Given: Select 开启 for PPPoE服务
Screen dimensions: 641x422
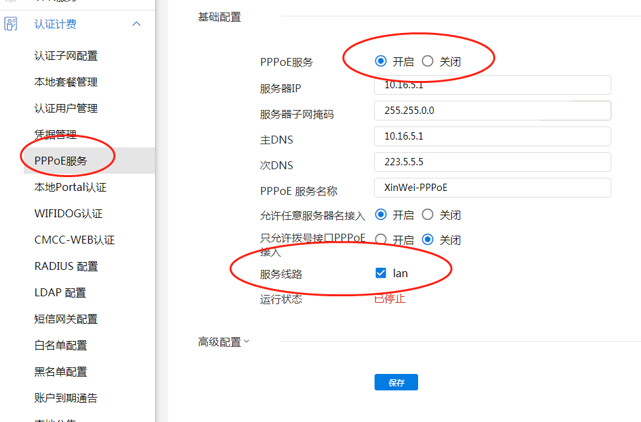Looking at the screenshot, I should click(381, 61).
